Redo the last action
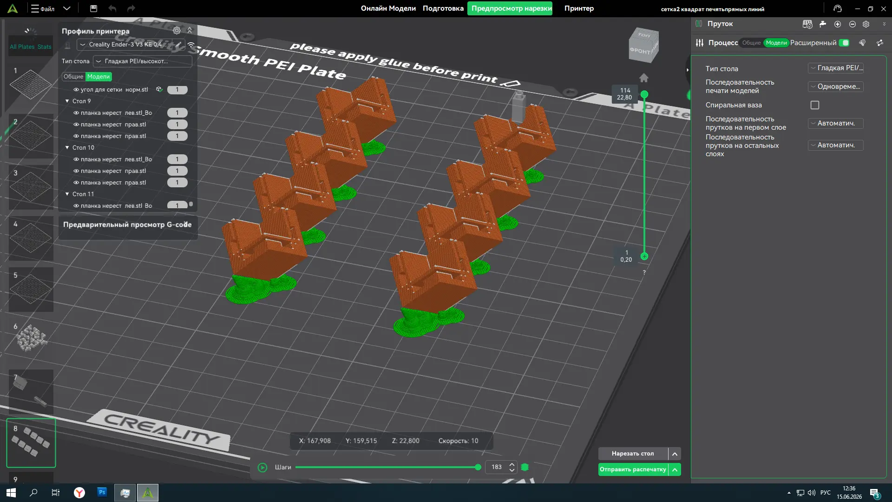Viewport: 892px width, 502px height. point(131,8)
